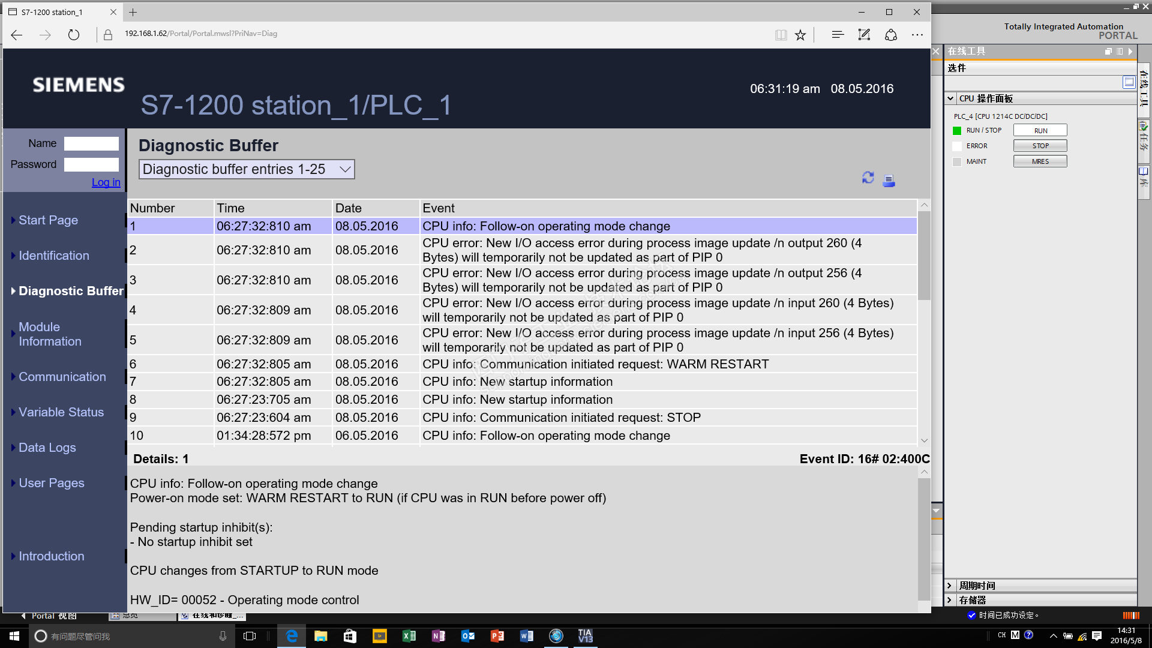1152x648 pixels.
Task: Reload the page with refresh arrow
Action: pyautogui.click(x=73, y=35)
